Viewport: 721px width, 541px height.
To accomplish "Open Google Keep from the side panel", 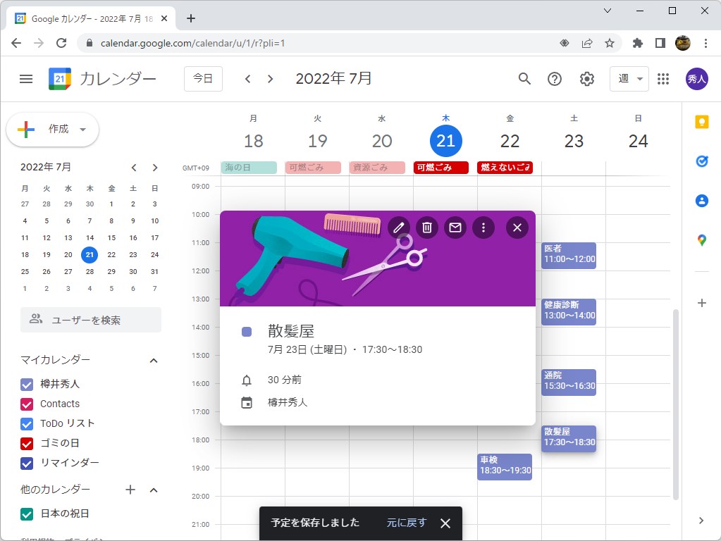I will [701, 121].
